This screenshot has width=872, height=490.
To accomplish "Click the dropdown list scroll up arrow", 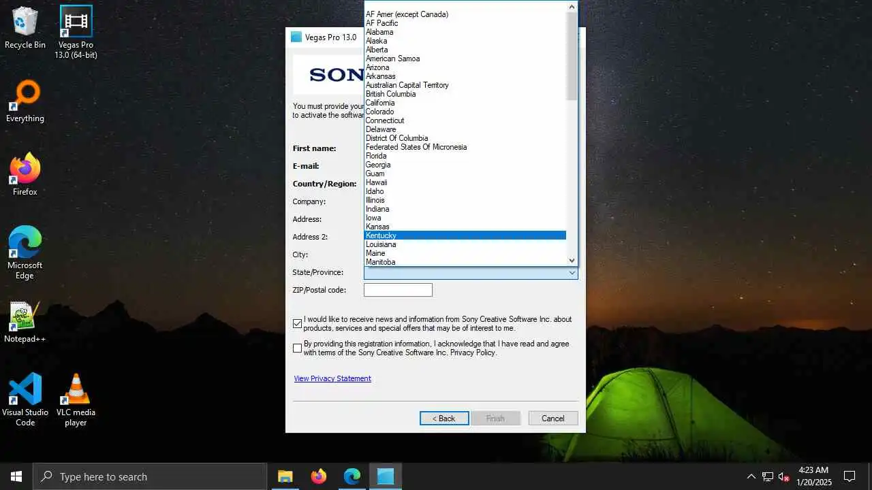I will tap(572, 7).
